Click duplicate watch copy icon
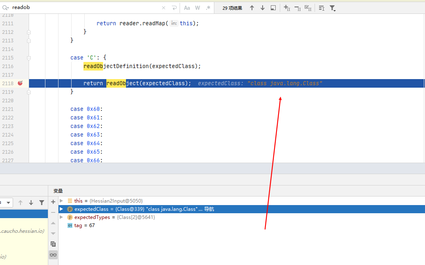This screenshot has width=425, height=265. [x=53, y=244]
